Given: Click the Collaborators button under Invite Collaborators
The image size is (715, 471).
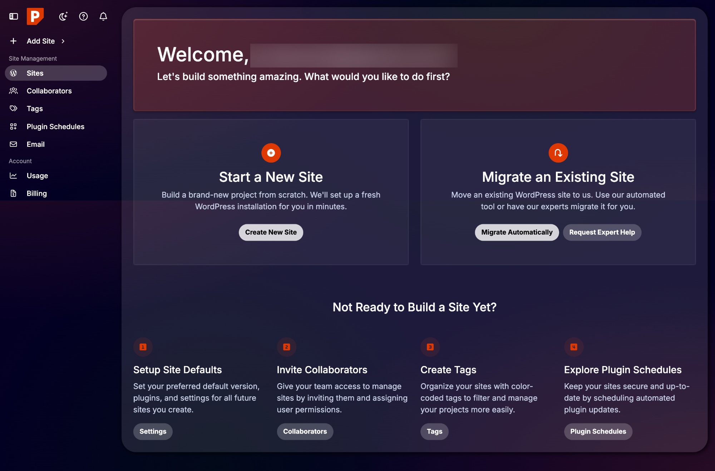Looking at the screenshot, I should tap(305, 431).
